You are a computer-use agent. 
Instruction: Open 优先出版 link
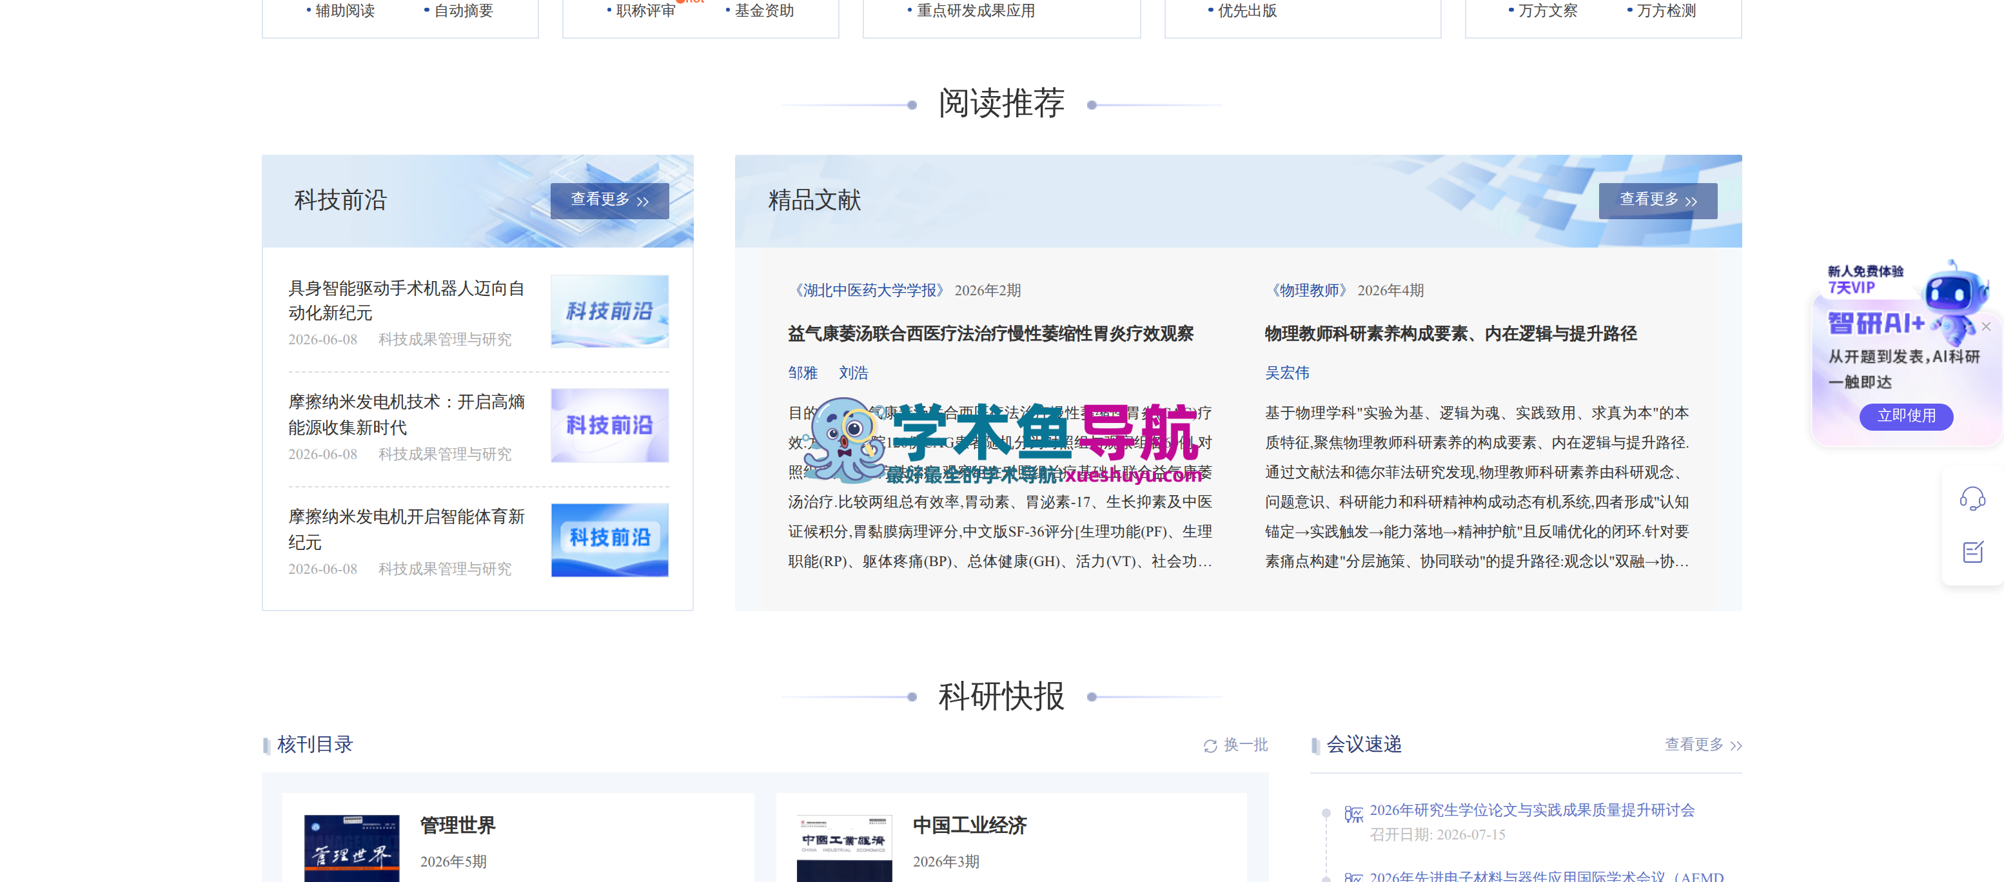point(1247,10)
